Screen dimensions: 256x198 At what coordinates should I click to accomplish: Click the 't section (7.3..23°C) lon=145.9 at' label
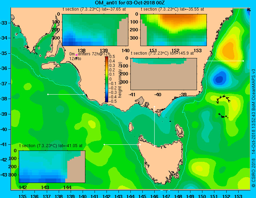click(x=162, y=53)
